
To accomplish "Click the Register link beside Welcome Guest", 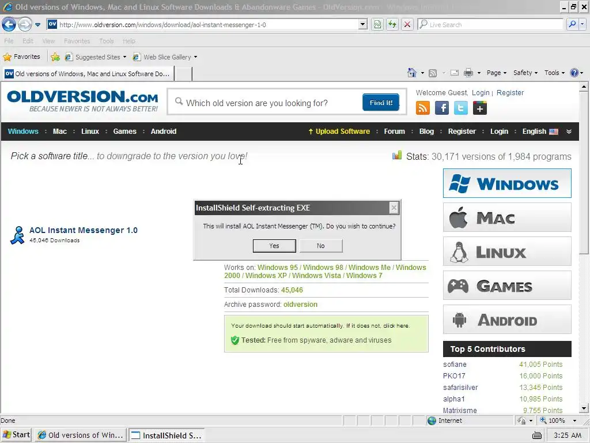I will [510, 93].
